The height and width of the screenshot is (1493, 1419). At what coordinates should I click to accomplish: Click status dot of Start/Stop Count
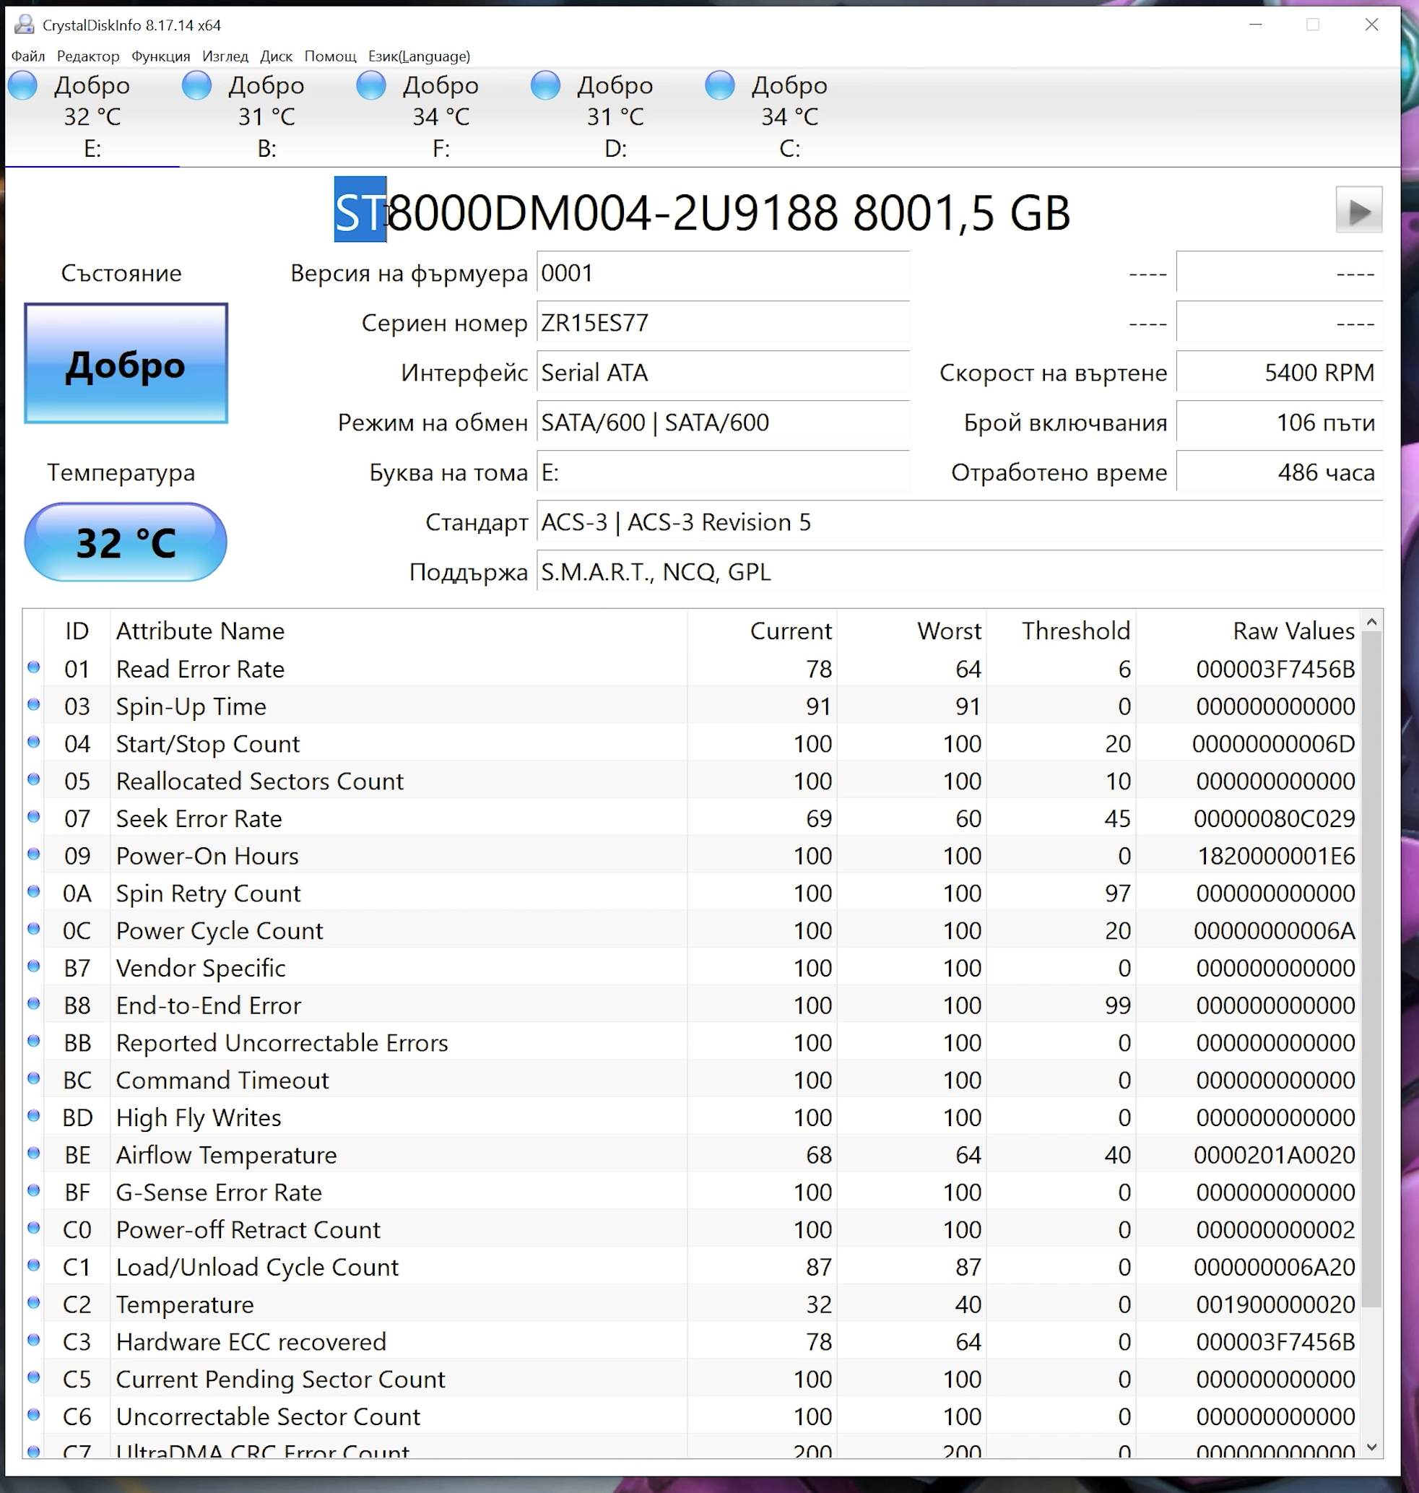pos(33,742)
